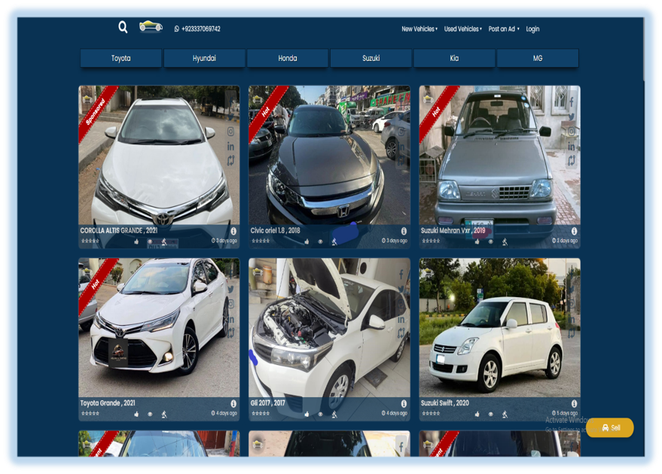Open info icon for Suzuki Swift
The image size is (662, 474).
tap(574, 403)
